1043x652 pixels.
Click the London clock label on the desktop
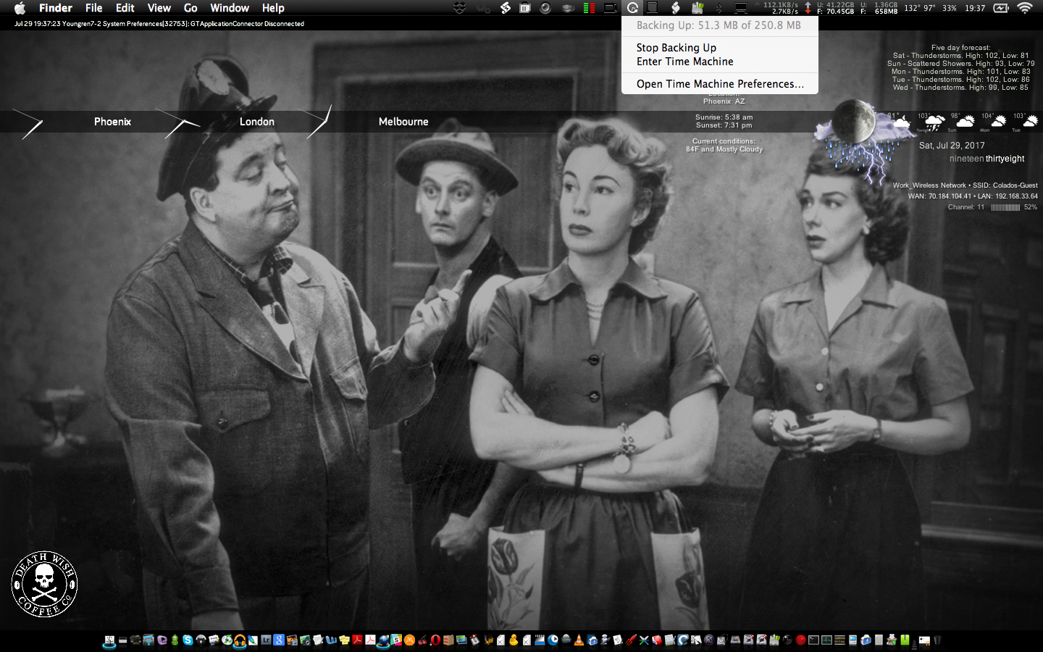point(257,122)
